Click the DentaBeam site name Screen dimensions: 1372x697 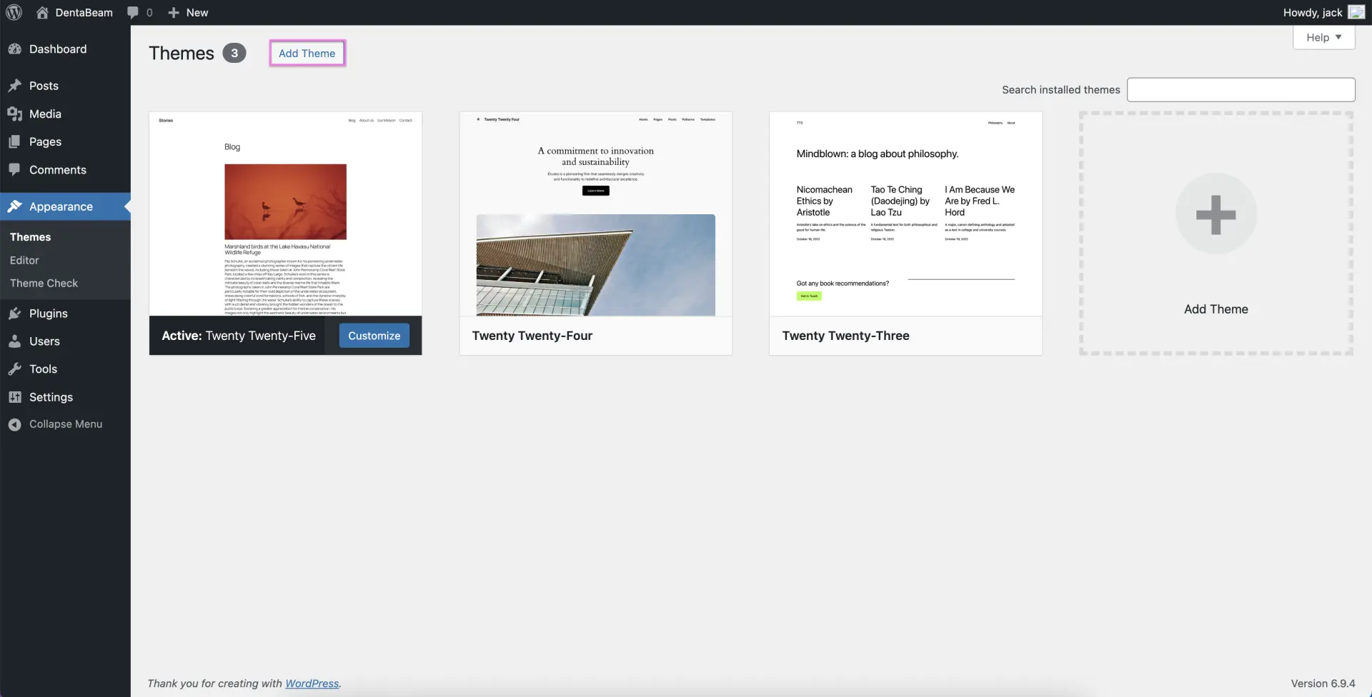pyautogui.click(x=84, y=12)
